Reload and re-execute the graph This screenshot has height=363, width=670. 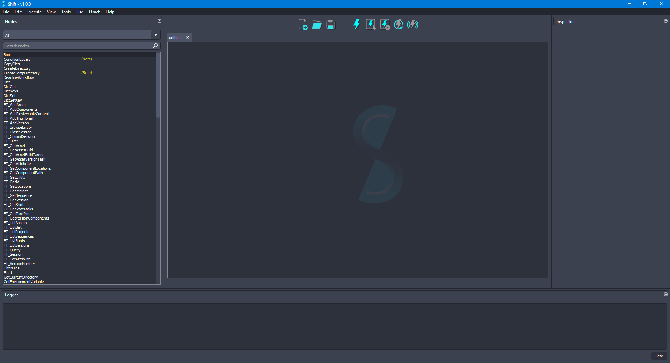[x=399, y=24]
